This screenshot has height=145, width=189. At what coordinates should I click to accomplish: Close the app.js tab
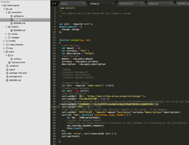coord(83,4)
